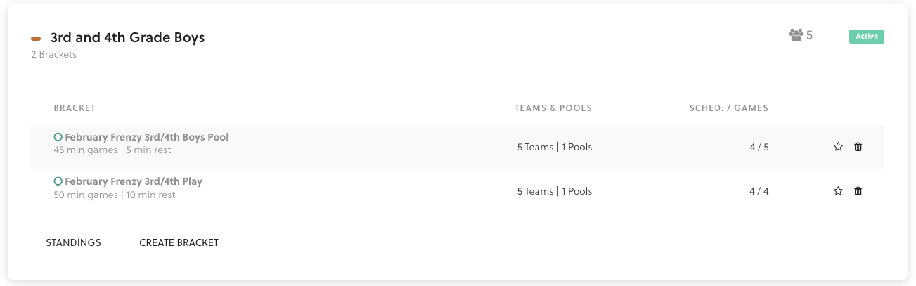
Task: Click the orange division color marker
Action: tap(36, 39)
